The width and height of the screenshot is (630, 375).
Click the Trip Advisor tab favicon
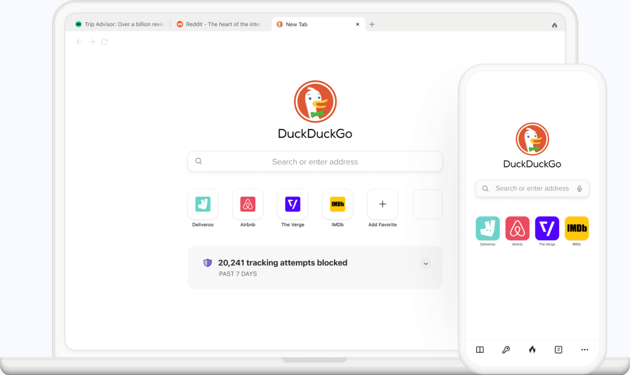[78, 24]
